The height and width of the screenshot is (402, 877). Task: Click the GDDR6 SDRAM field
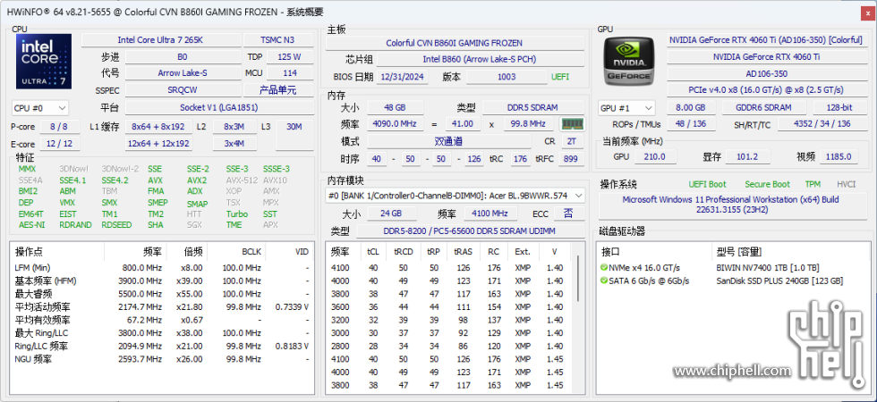[763, 108]
